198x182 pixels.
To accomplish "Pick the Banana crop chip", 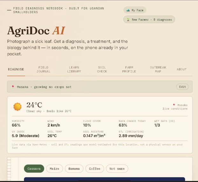I will point(74,169).
